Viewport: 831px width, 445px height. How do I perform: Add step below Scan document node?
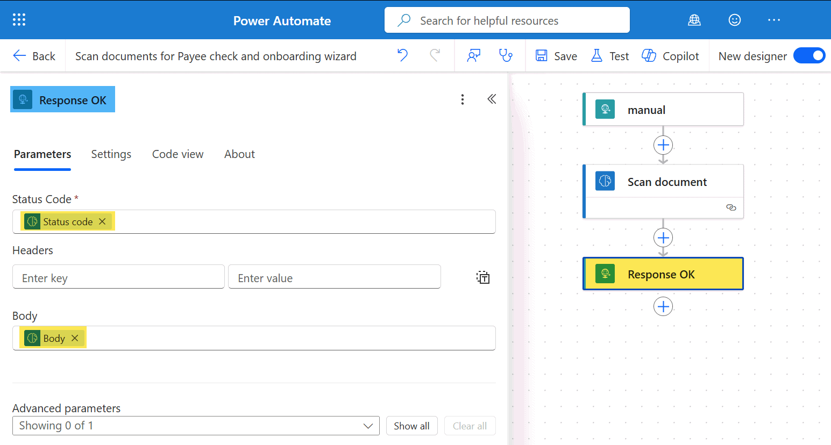663,238
